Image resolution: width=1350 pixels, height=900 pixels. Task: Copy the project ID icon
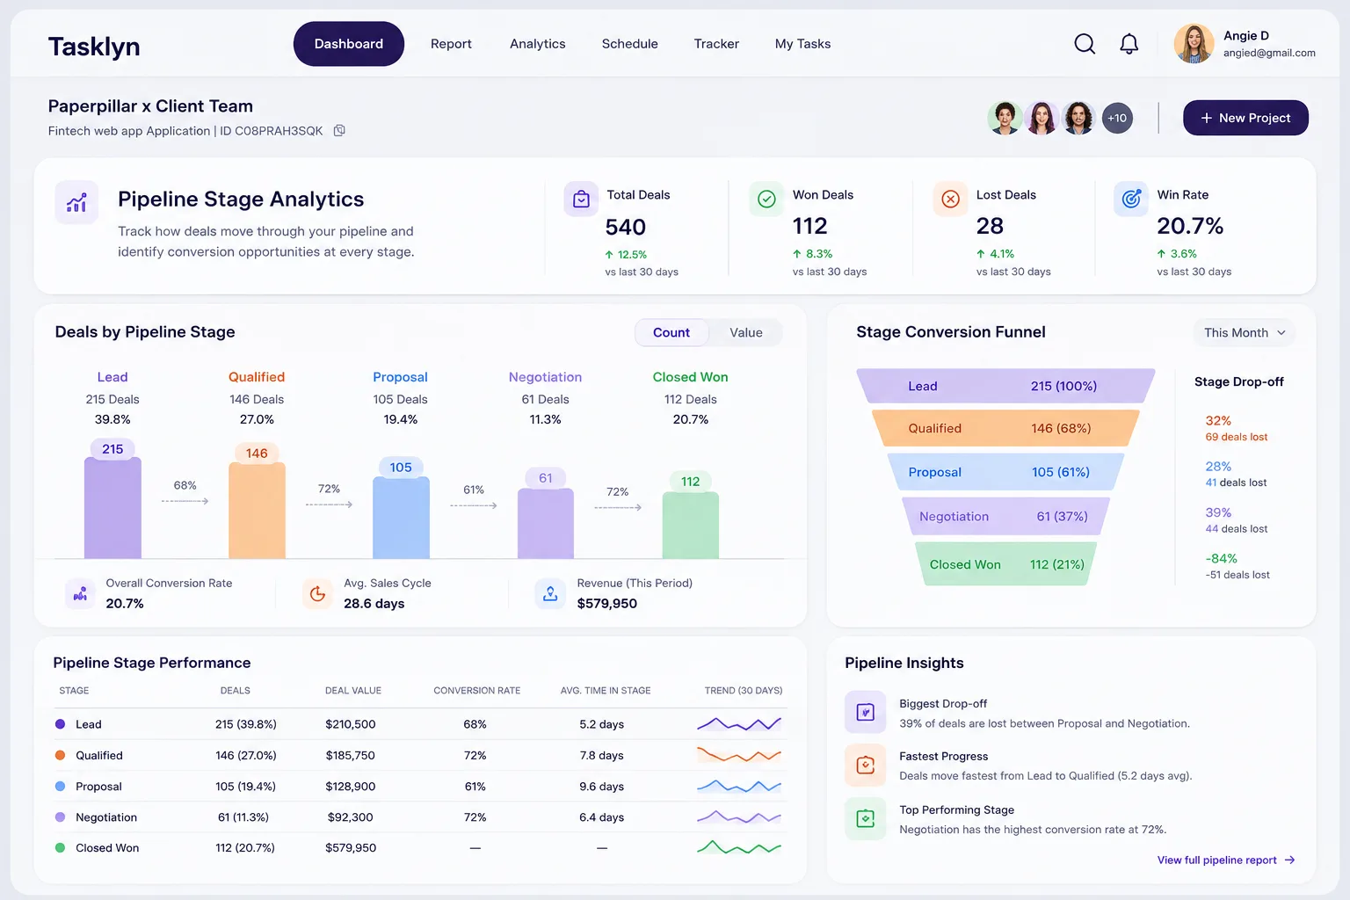click(x=339, y=131)
